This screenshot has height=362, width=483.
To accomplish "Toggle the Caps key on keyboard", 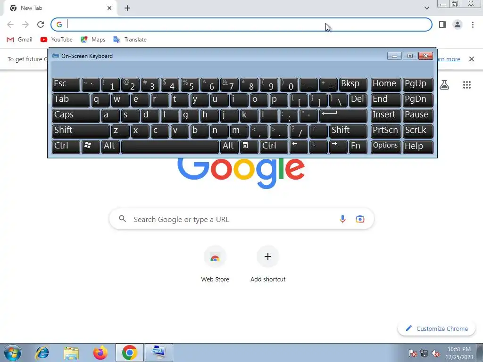I will tap(76, 115).
